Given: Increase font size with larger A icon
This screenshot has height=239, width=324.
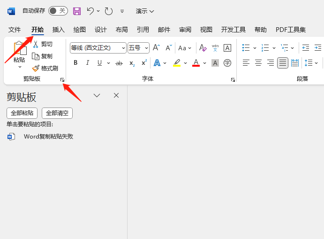Looking at the screenshot, I should point(157,48).
